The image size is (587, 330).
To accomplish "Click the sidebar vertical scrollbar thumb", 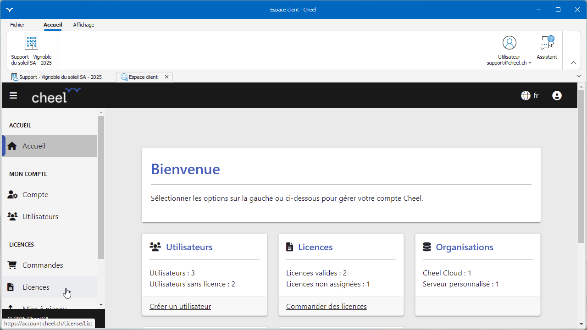I will (x=101, y=187).
